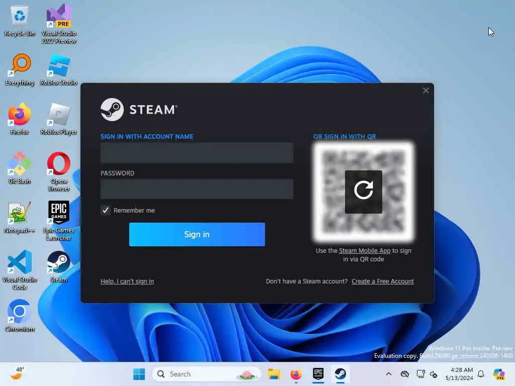The width and height of the screenshot is (515, 386).
Task: Select Epic Games Launcher desktop icon
Action: tap(58, 221)
